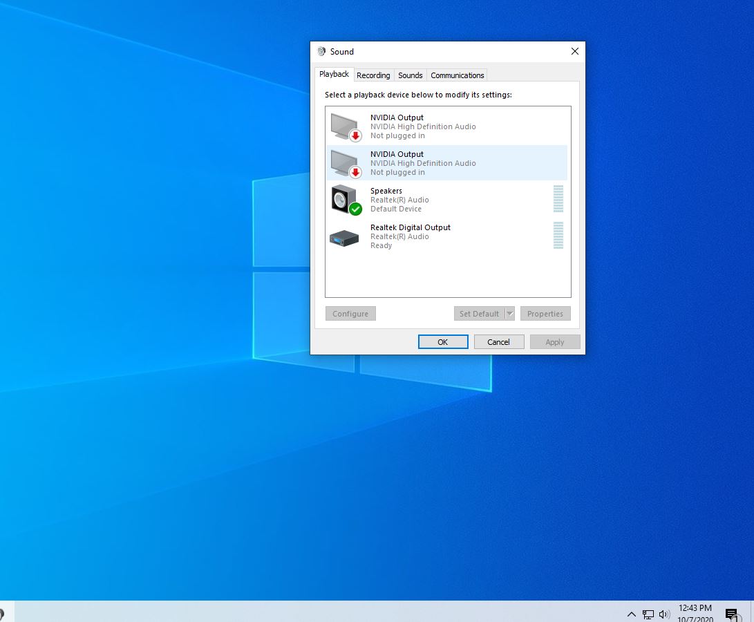Click the Realtek Digital Output device icon
Screen dimensions: 754x622
344,236
